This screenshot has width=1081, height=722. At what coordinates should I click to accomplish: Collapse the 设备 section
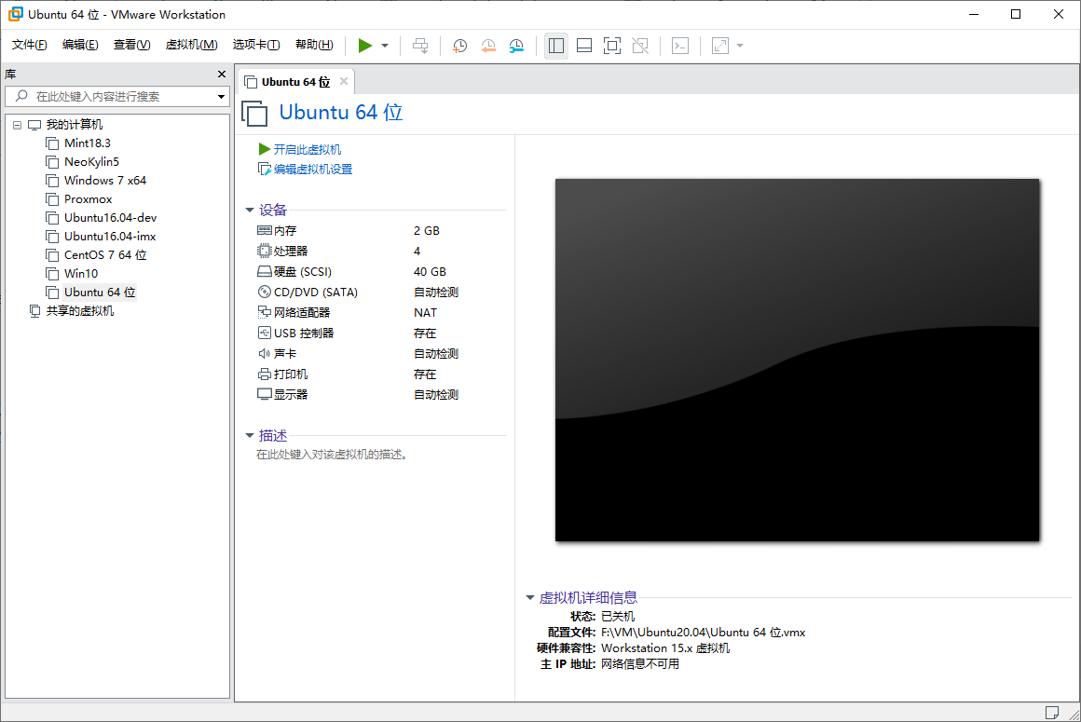[x=248, y=210]
